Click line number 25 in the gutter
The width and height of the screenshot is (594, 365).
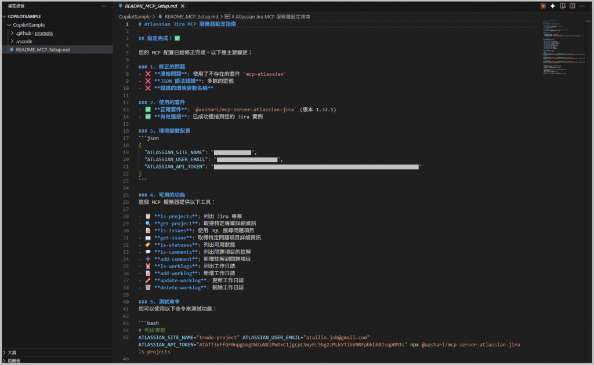[x=126, y=195]
